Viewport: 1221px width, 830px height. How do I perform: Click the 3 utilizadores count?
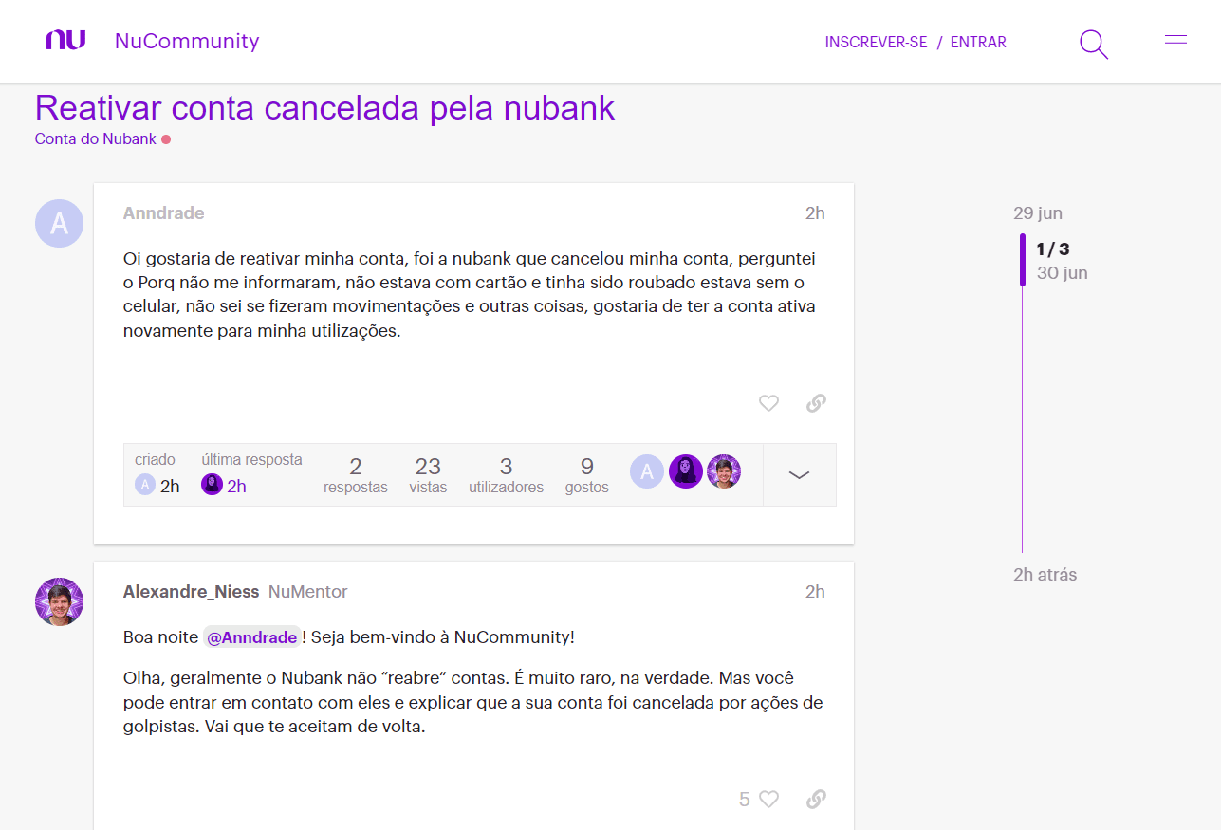pyautogui.click(x=506, y=475)
